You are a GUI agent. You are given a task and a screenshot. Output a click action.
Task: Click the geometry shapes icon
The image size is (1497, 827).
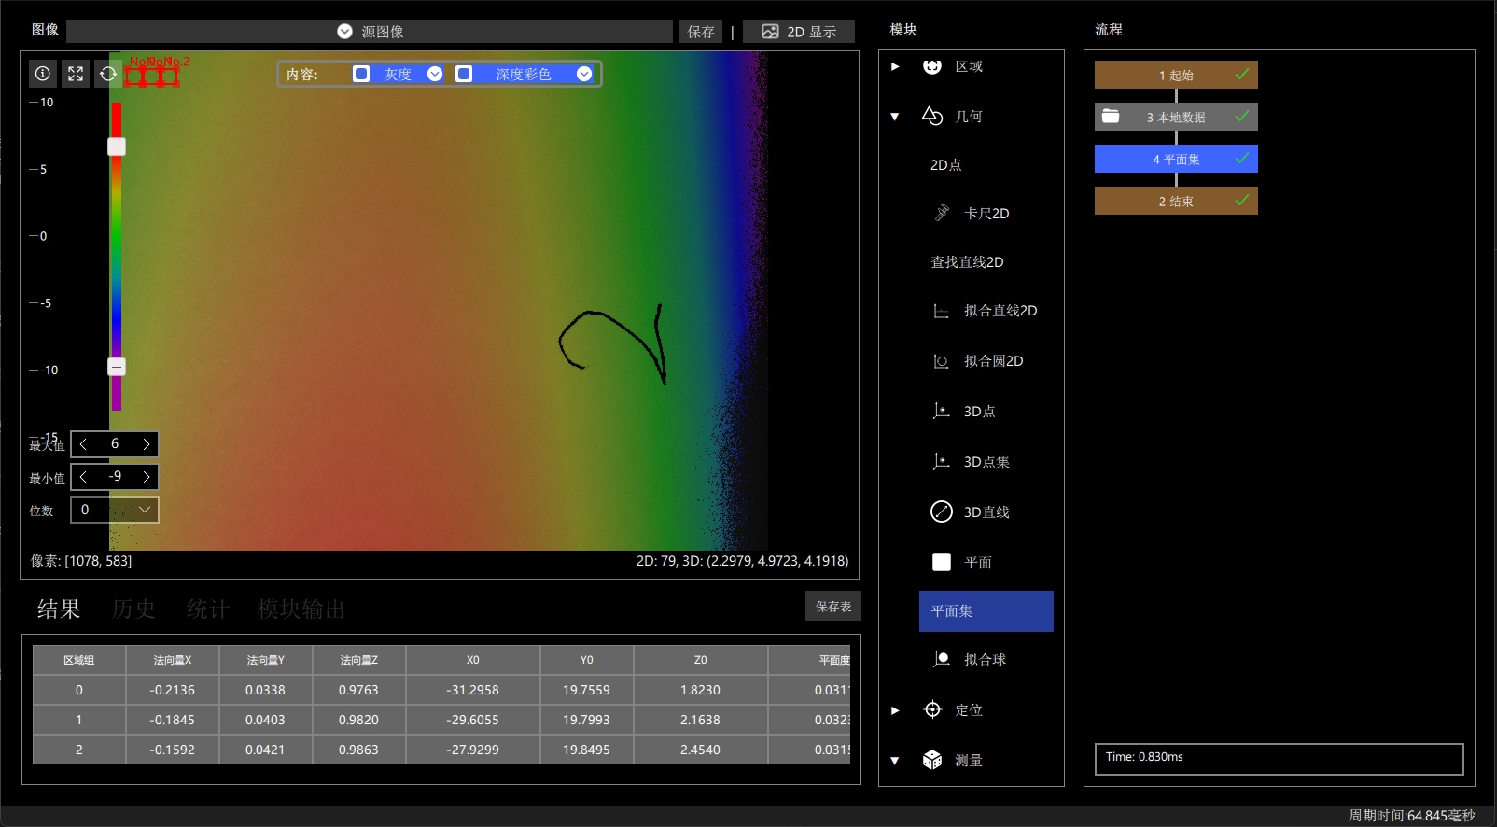[931, 116]
